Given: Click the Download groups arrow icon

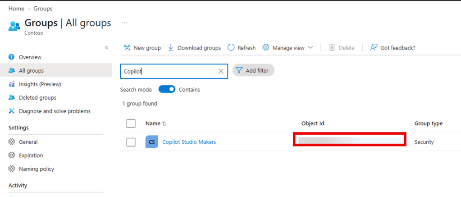Looking at the screenshot, I should click(171, 47).
